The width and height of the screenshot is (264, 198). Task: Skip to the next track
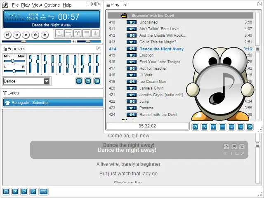click(x=35, y=35)
